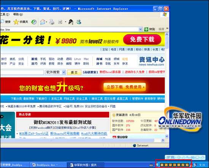Image resolution: width=209 pixels, height=168 pixels.
Task: Click the first orange DeskSpace tray icon
Action: (x=162, y=165)
